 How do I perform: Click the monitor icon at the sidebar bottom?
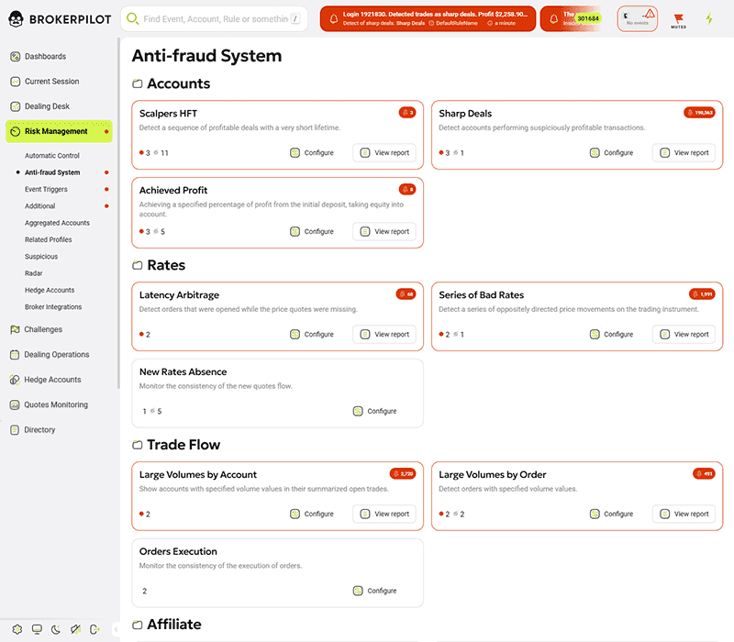(38, 630)
